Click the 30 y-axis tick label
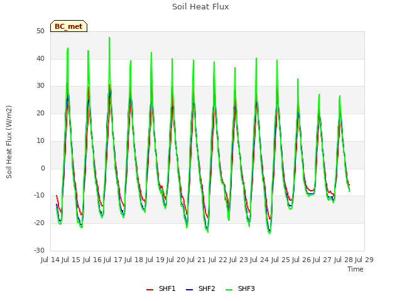Image resolution: width=402 pixels, height=301 pixels. (40, 86)
